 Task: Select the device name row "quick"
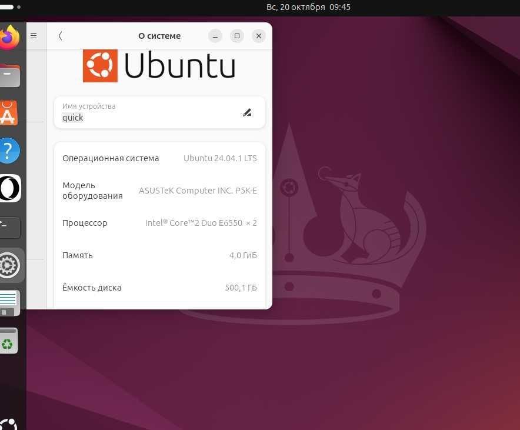[159, 112]
